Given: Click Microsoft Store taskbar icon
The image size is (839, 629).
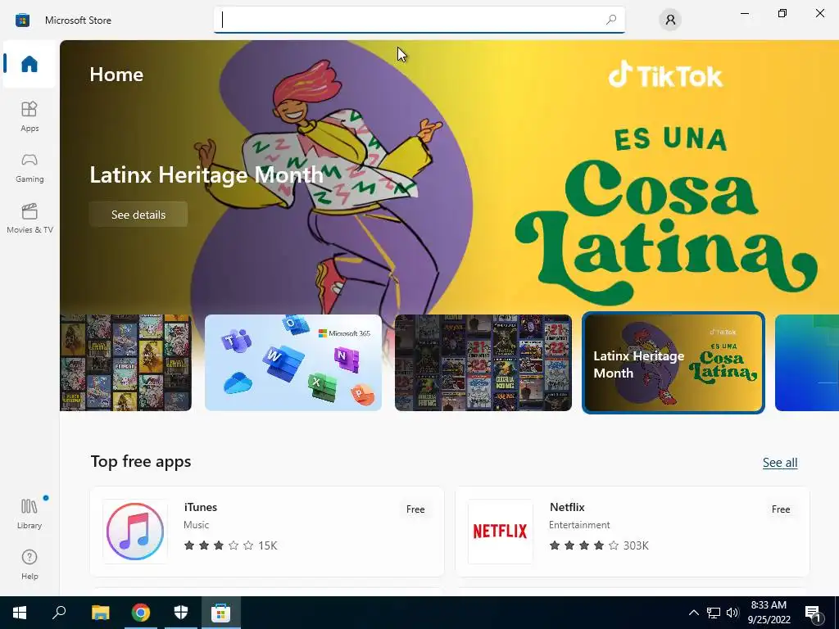Looking at the screenshot, I should point(220,613).
